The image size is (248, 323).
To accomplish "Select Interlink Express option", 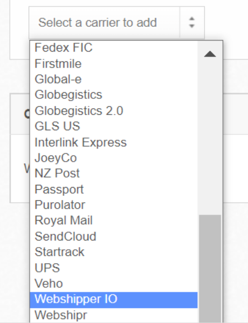I will pyautogui.click(x=114, y=142).
